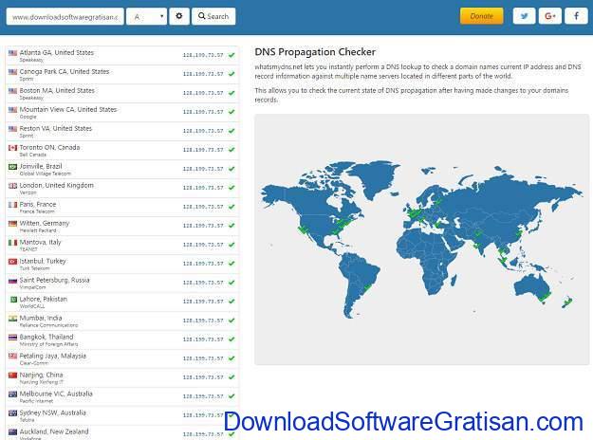Click the Canada flag beside Toronto ON
This screenshot has width=593, height=440.
click(13, 148)
